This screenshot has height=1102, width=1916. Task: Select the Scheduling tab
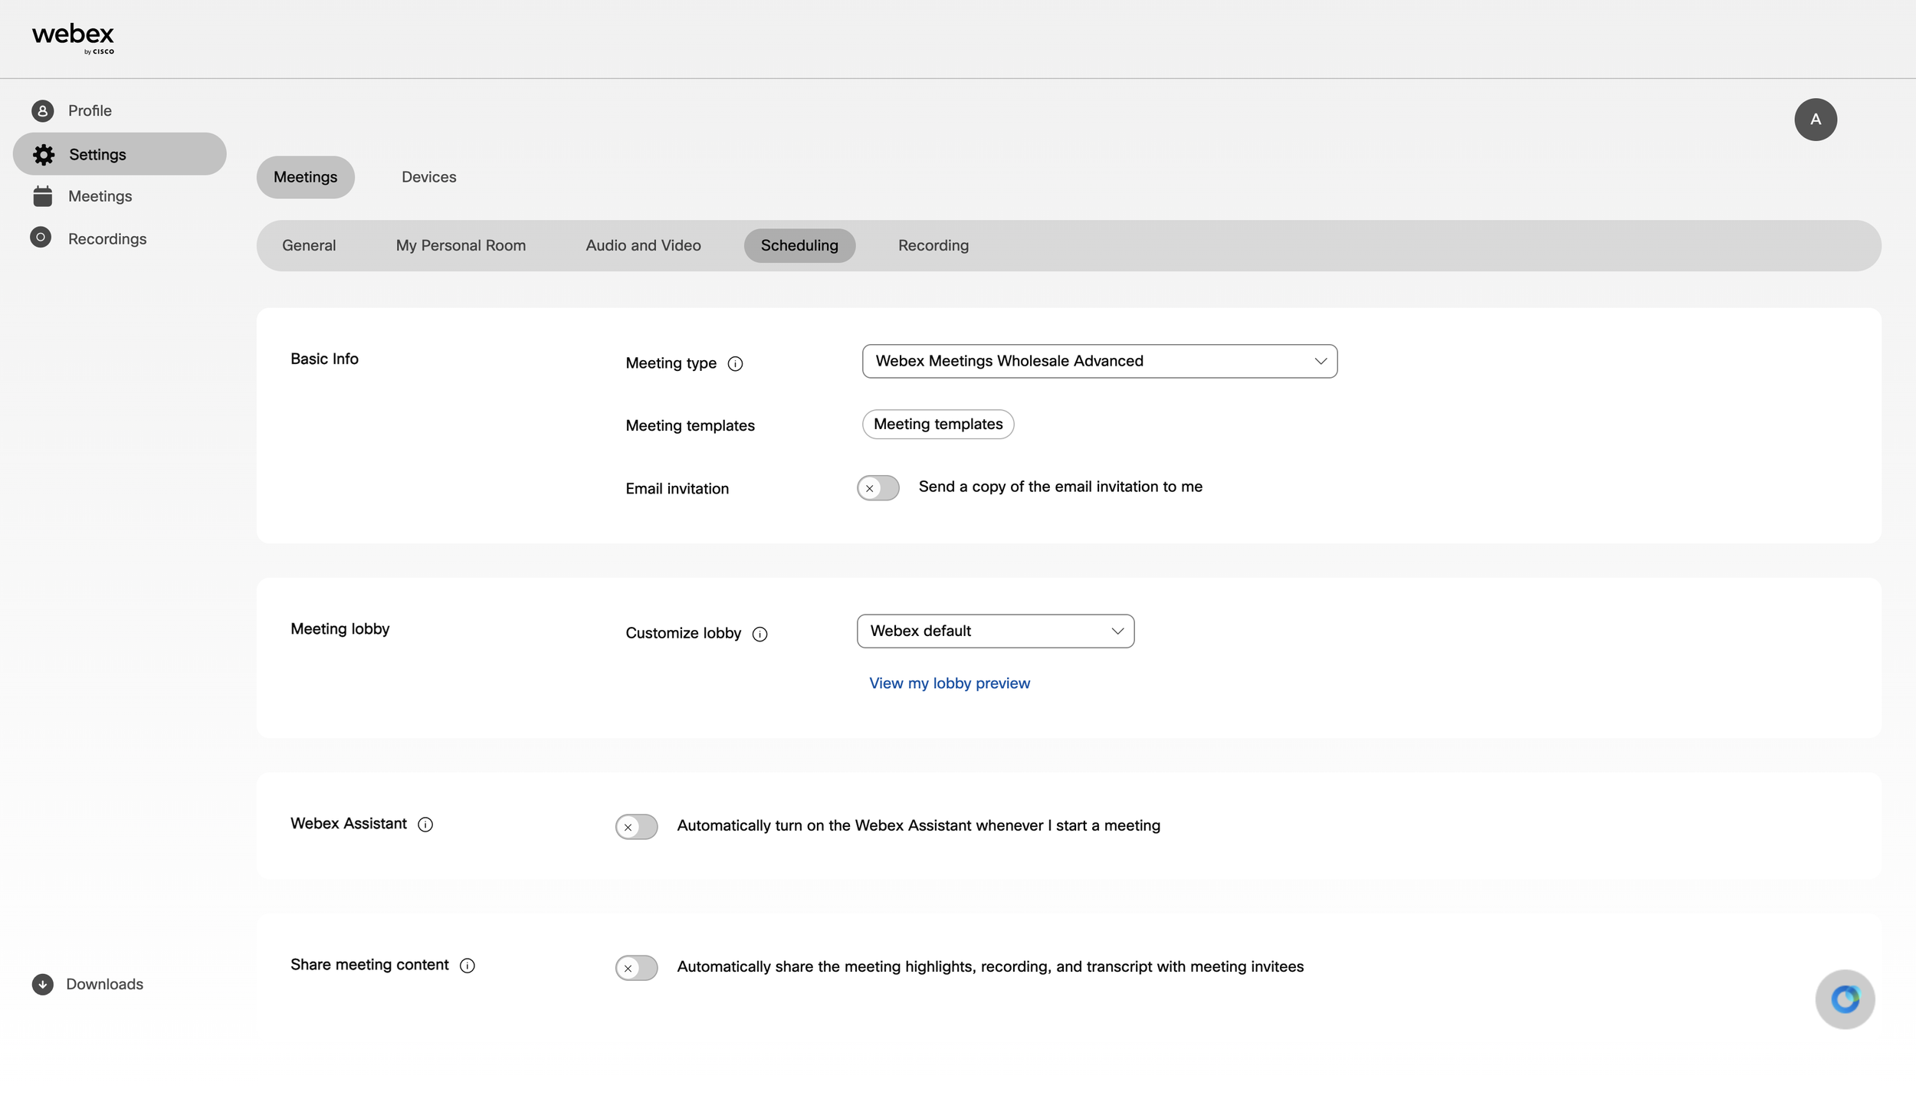tap(799, 245)
